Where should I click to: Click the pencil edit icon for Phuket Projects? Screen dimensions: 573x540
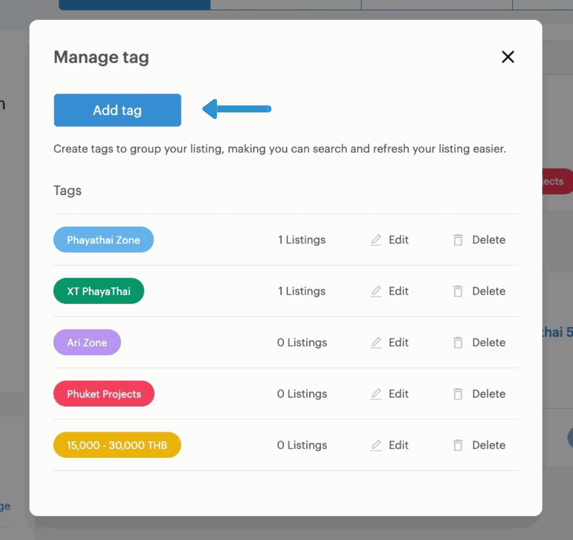(x=376, y=394)
